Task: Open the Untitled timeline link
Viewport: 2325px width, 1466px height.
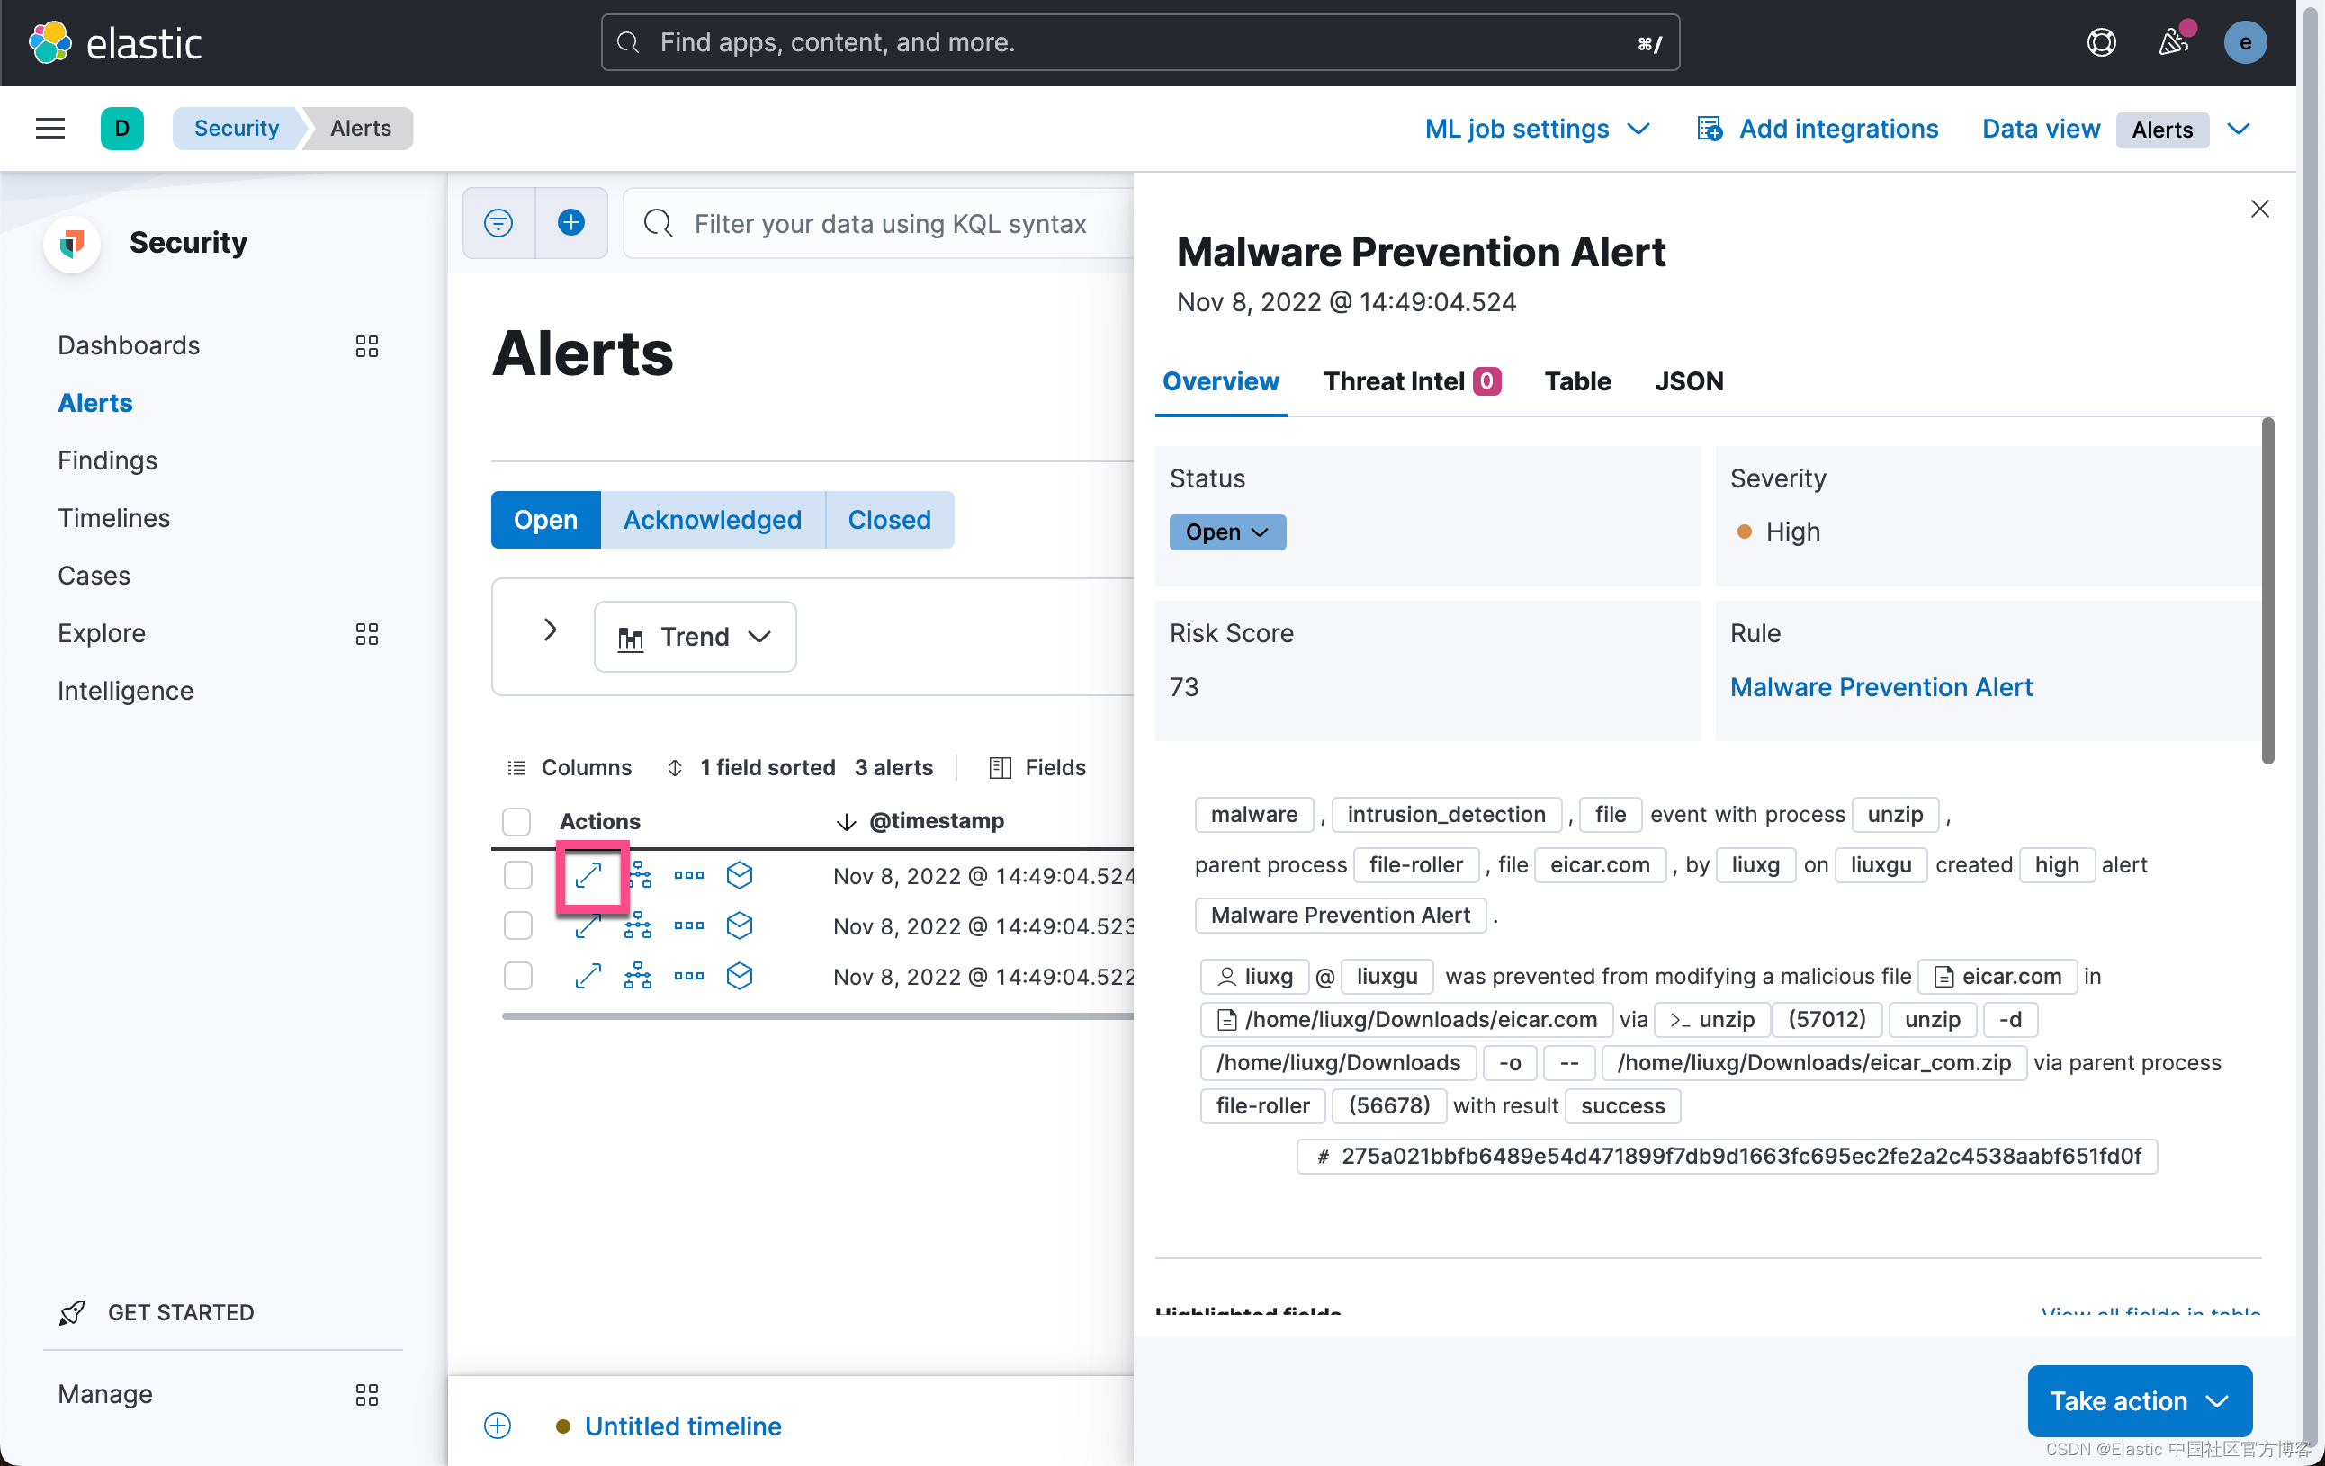Action: pos(683,1426)
